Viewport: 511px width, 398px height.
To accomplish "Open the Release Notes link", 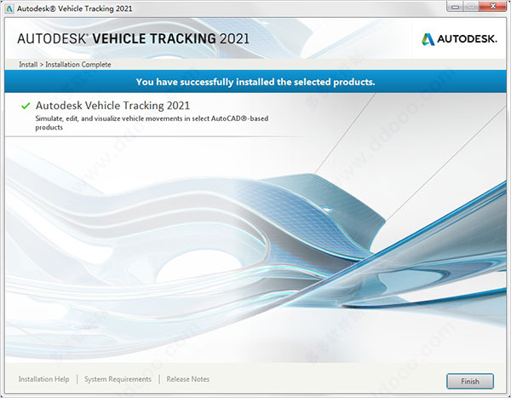I will (187, 379).
